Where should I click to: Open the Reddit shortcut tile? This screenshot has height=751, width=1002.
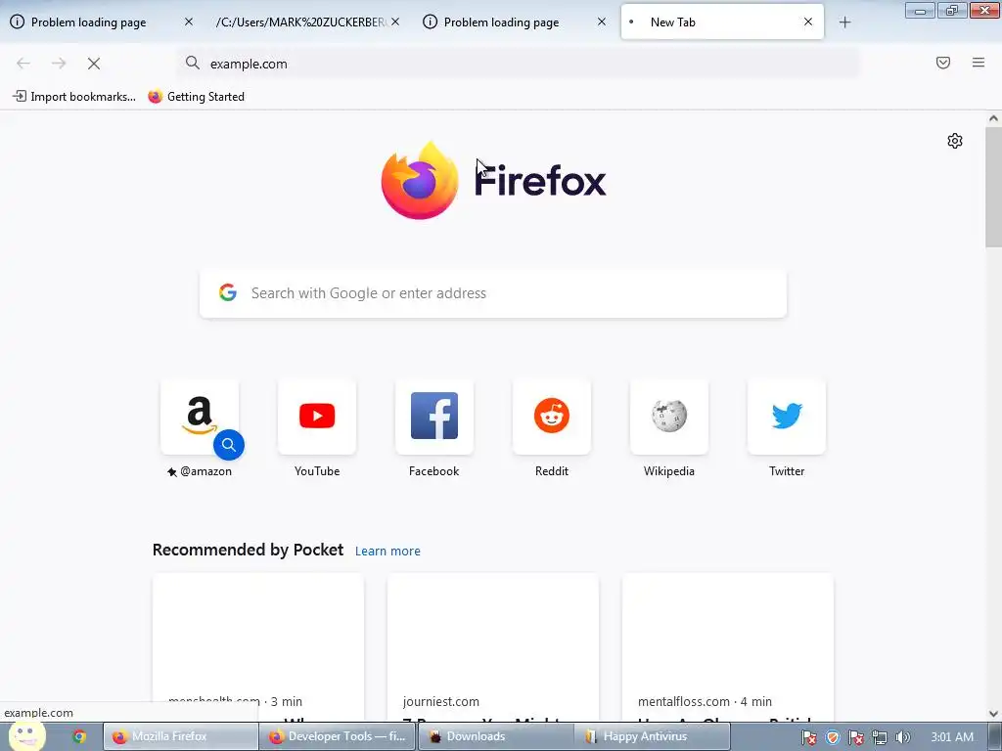[x=552, y=417]
